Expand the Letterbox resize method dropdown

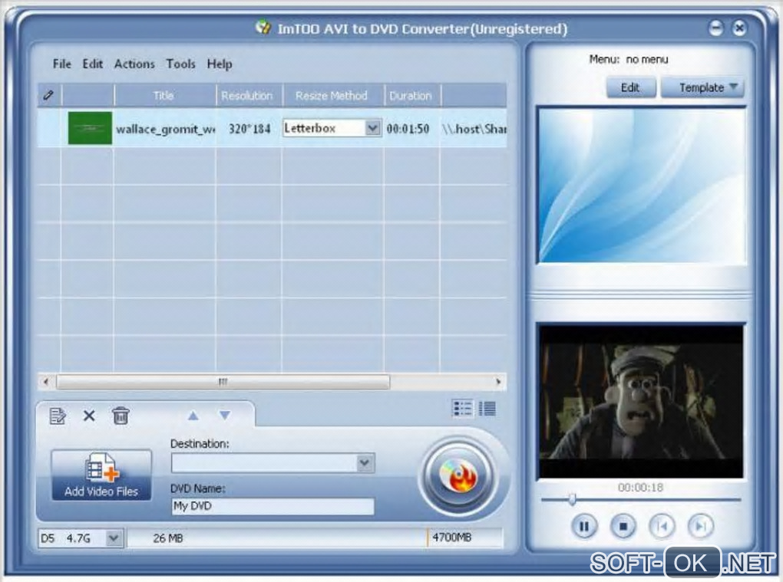coord(372,128)
